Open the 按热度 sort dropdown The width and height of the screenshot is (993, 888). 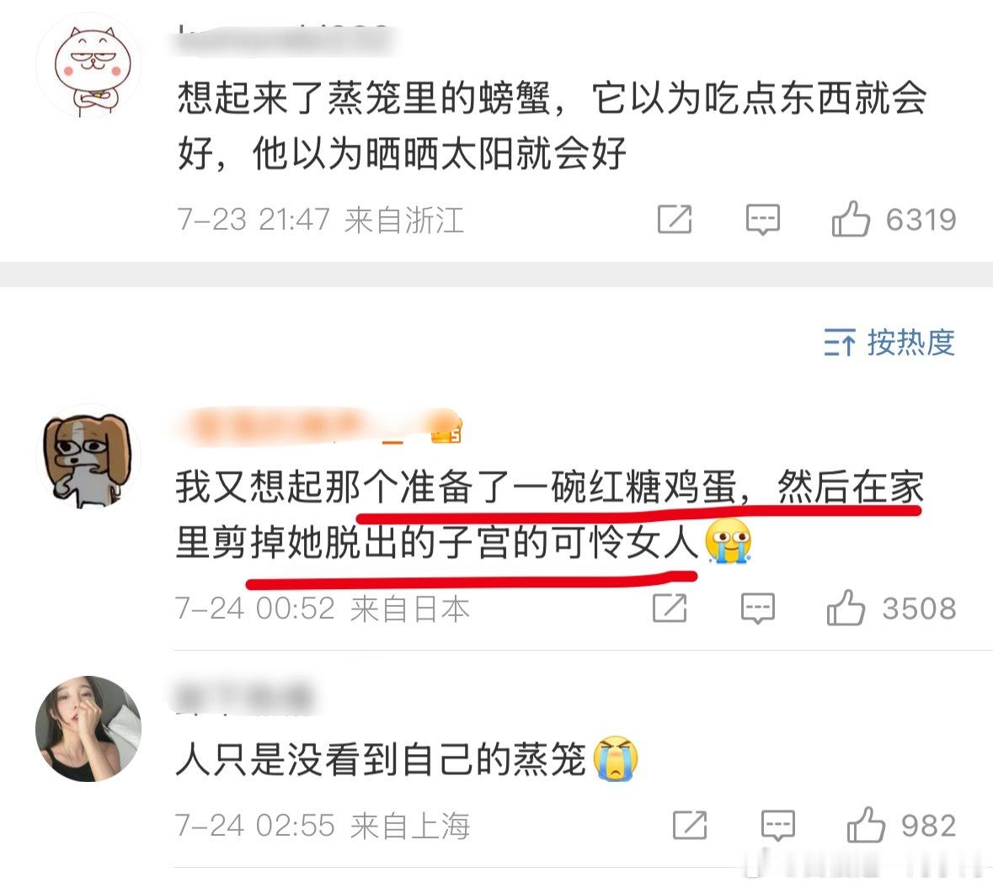889,343
